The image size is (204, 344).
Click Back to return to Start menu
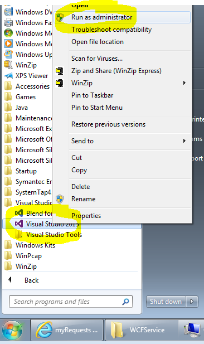coord(31,280)
